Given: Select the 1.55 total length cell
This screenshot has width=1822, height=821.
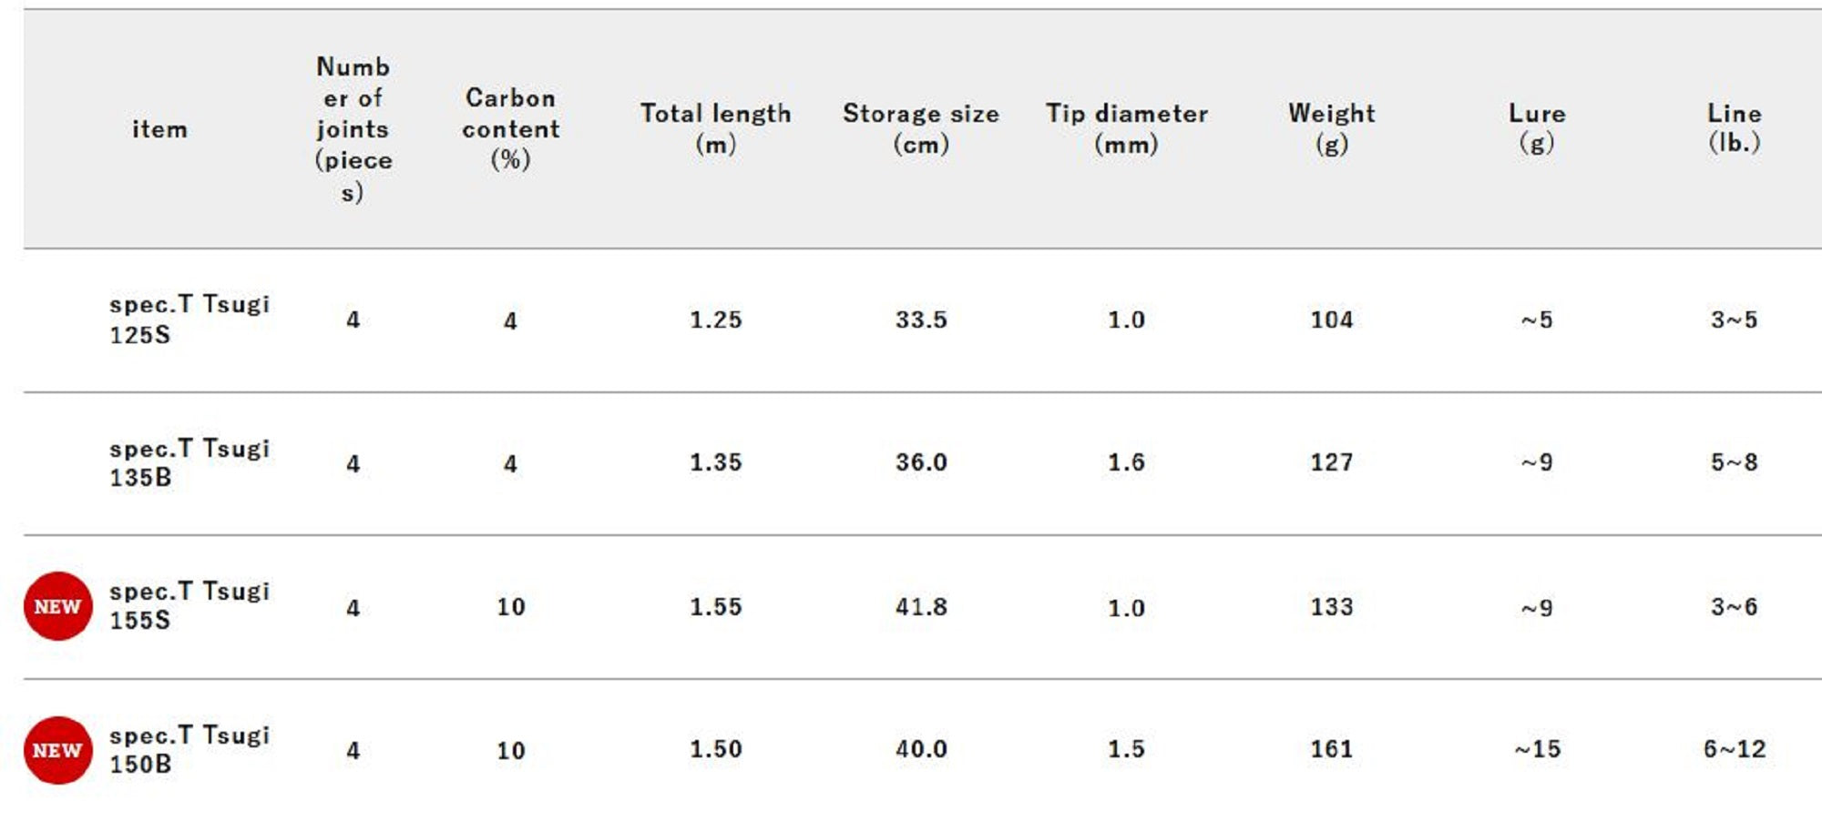Looking at the screenshot, I should (x=715, y=606).
